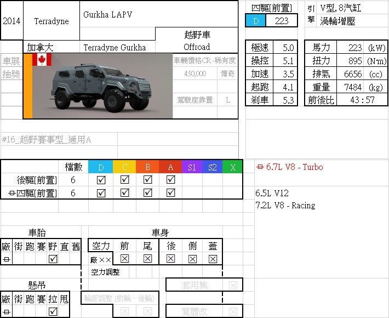Click the 越野車 Offroad category cell
Image resolution: width=389 pixels, height=318 pixels.
tap(197, 40)
